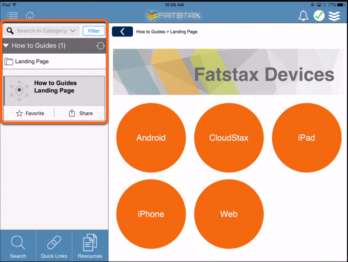Switch to the Search tab
Image resolution: width=348 pixels, height=262 pixels.
18,246
